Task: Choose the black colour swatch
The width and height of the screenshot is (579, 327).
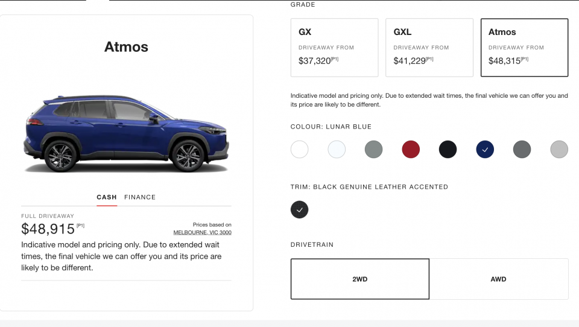Action: [448, 149]
